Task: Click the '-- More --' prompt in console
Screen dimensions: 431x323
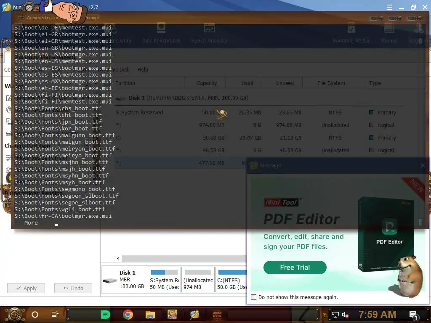Action: coord(33,223)
